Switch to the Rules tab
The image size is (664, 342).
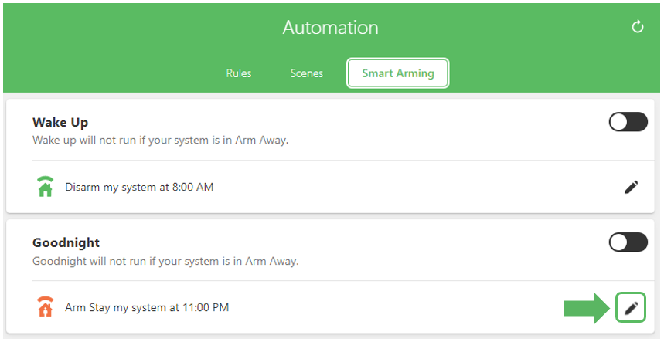click(239, 73)
